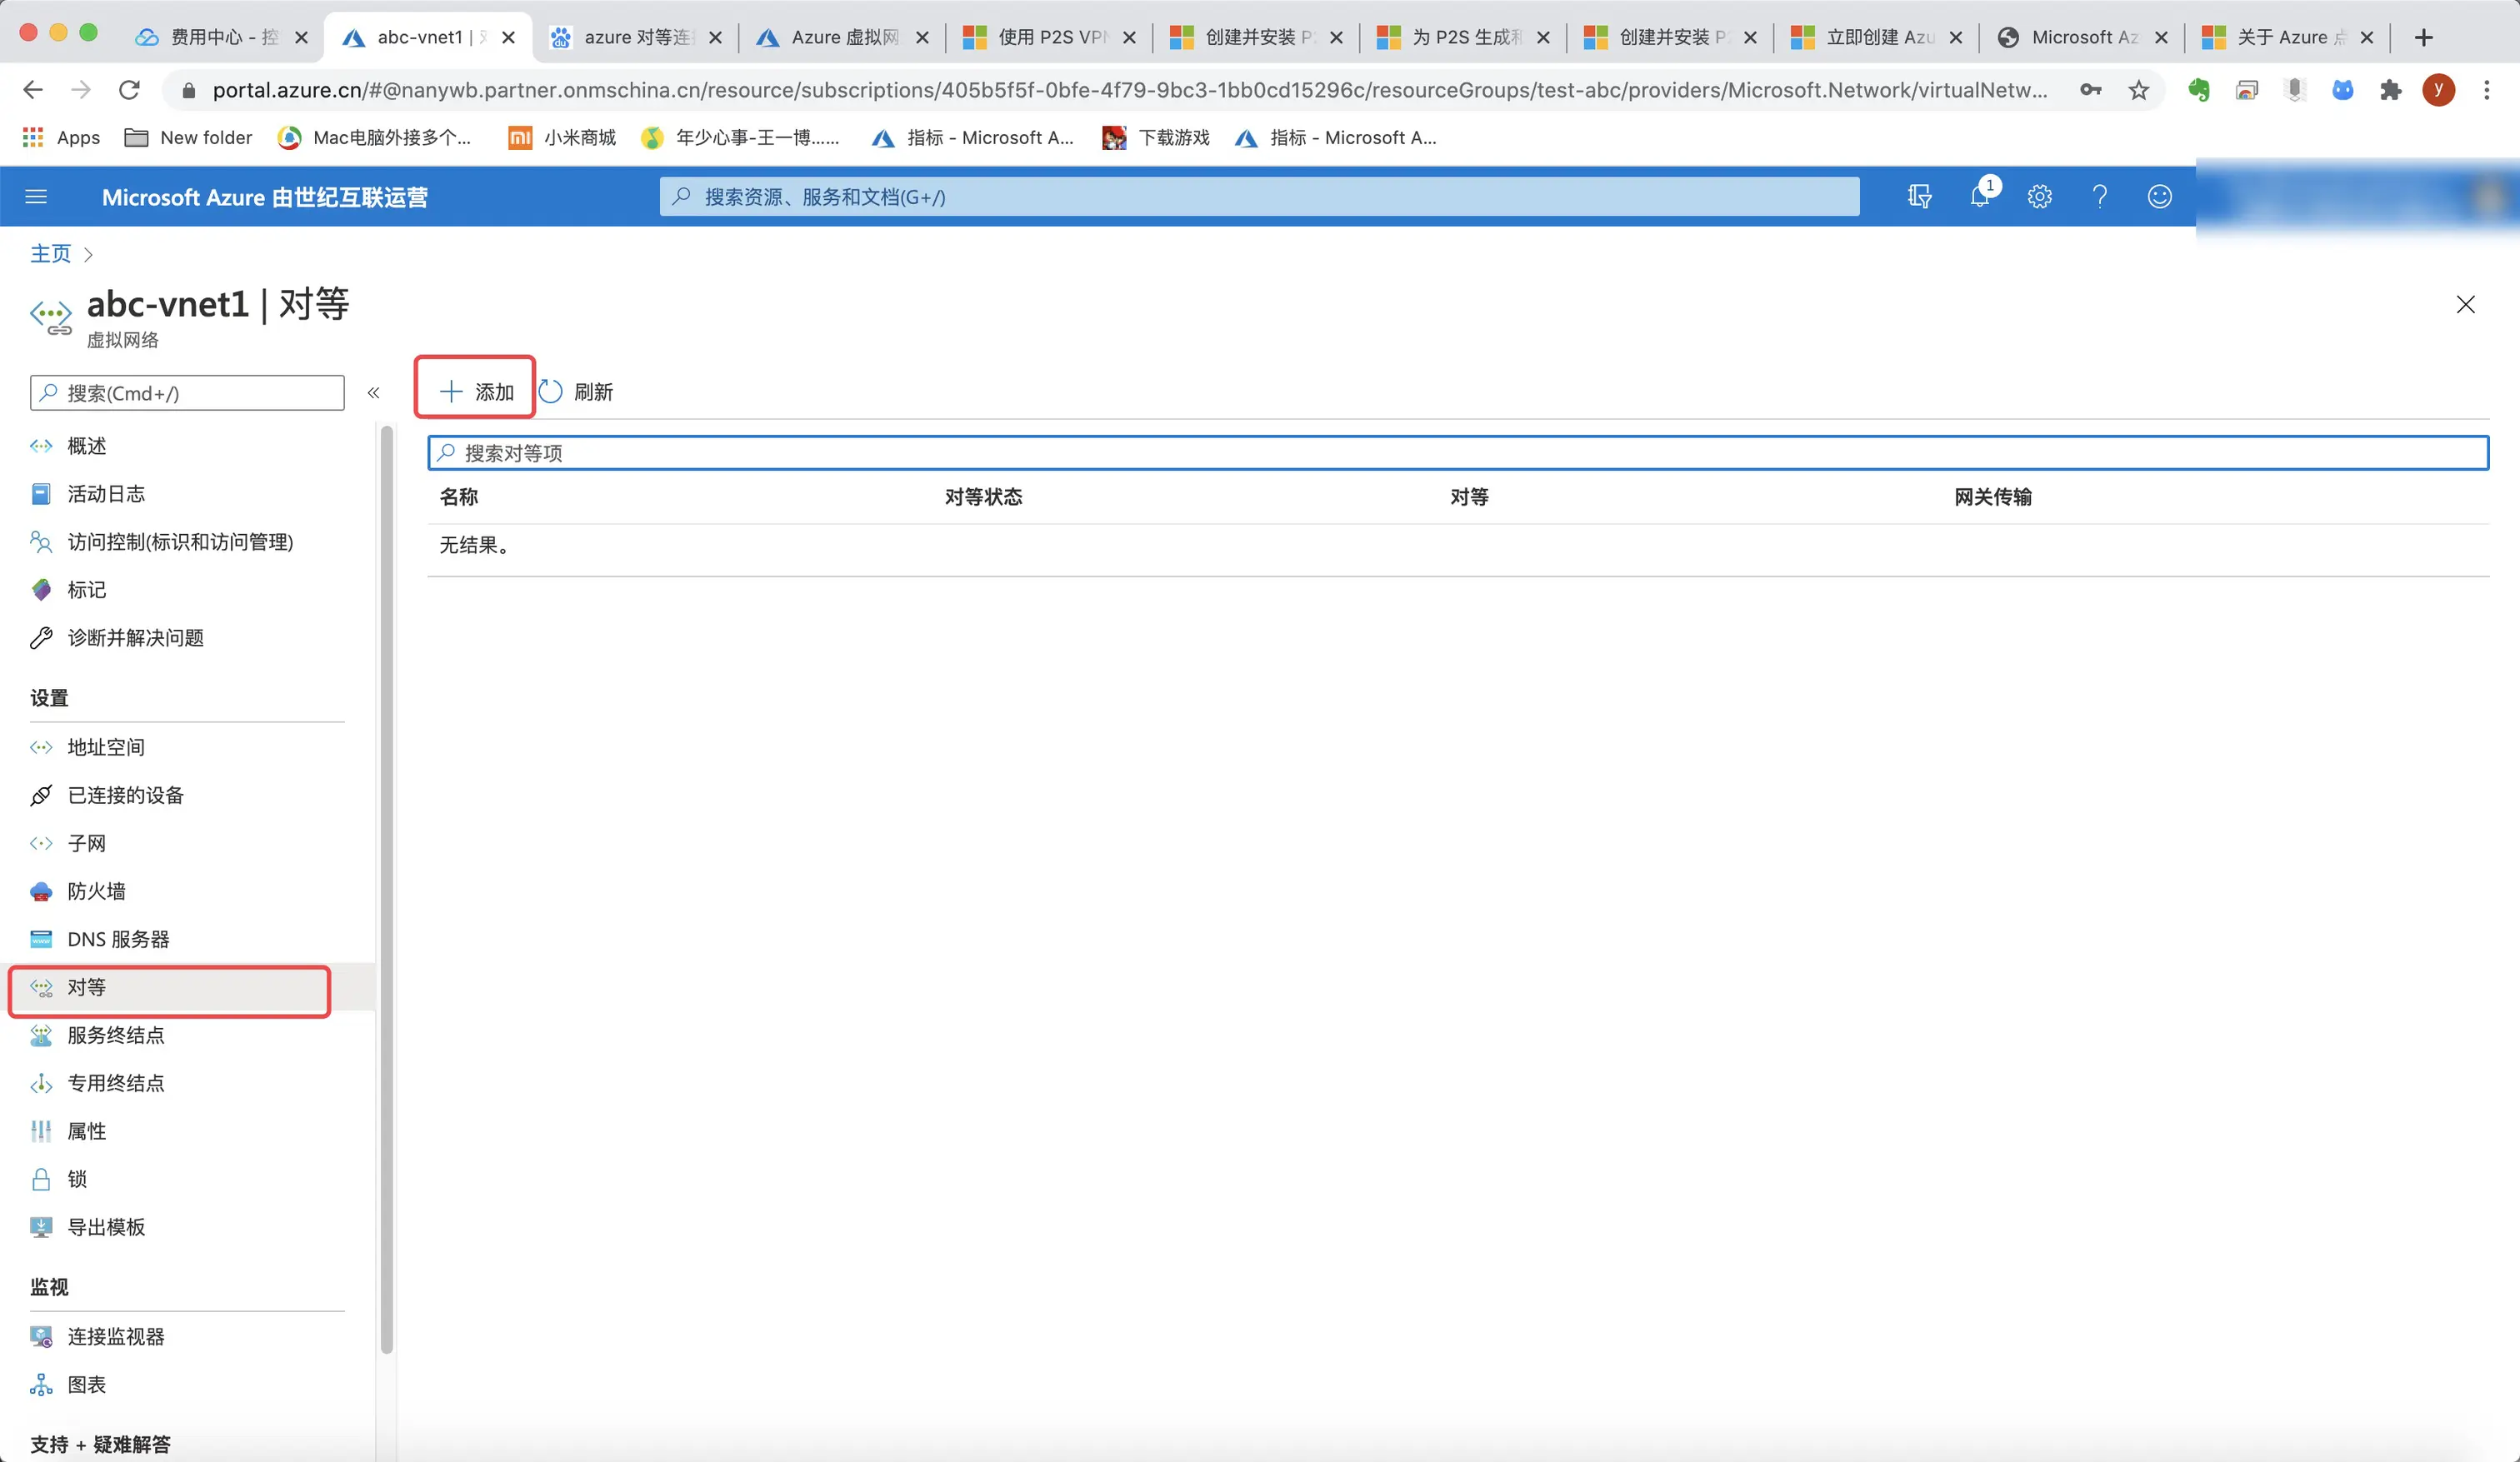Bookmark page with star icon
2520x1462 pixels.
(x=2138, y=90)
